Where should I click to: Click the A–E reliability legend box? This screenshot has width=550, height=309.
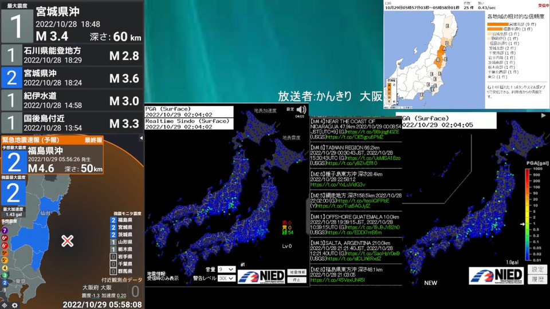pyautogui.click(x=390, y=91)
